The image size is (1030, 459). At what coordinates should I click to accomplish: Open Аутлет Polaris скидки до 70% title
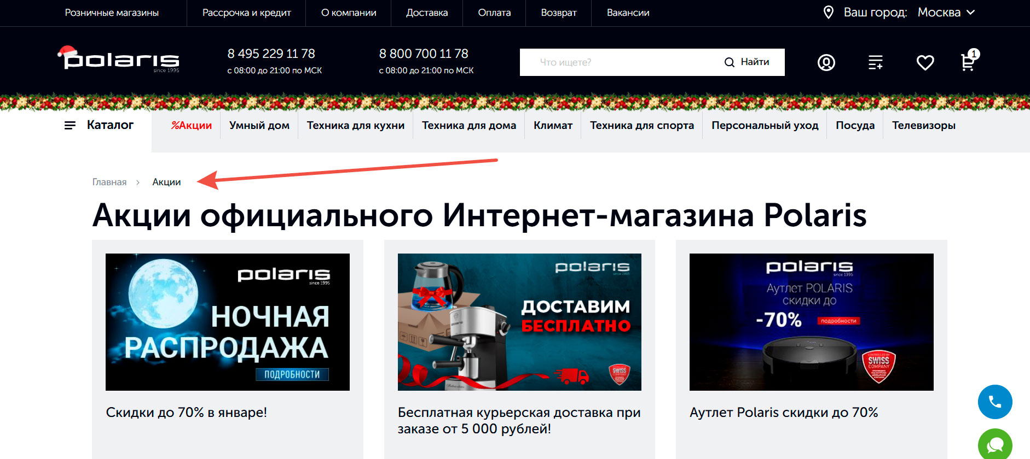(x=784, y=413)
